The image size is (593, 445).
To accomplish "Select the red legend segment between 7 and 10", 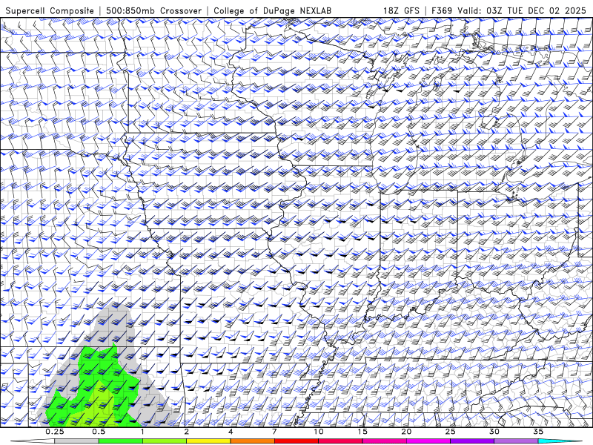I will pos(296,441).
